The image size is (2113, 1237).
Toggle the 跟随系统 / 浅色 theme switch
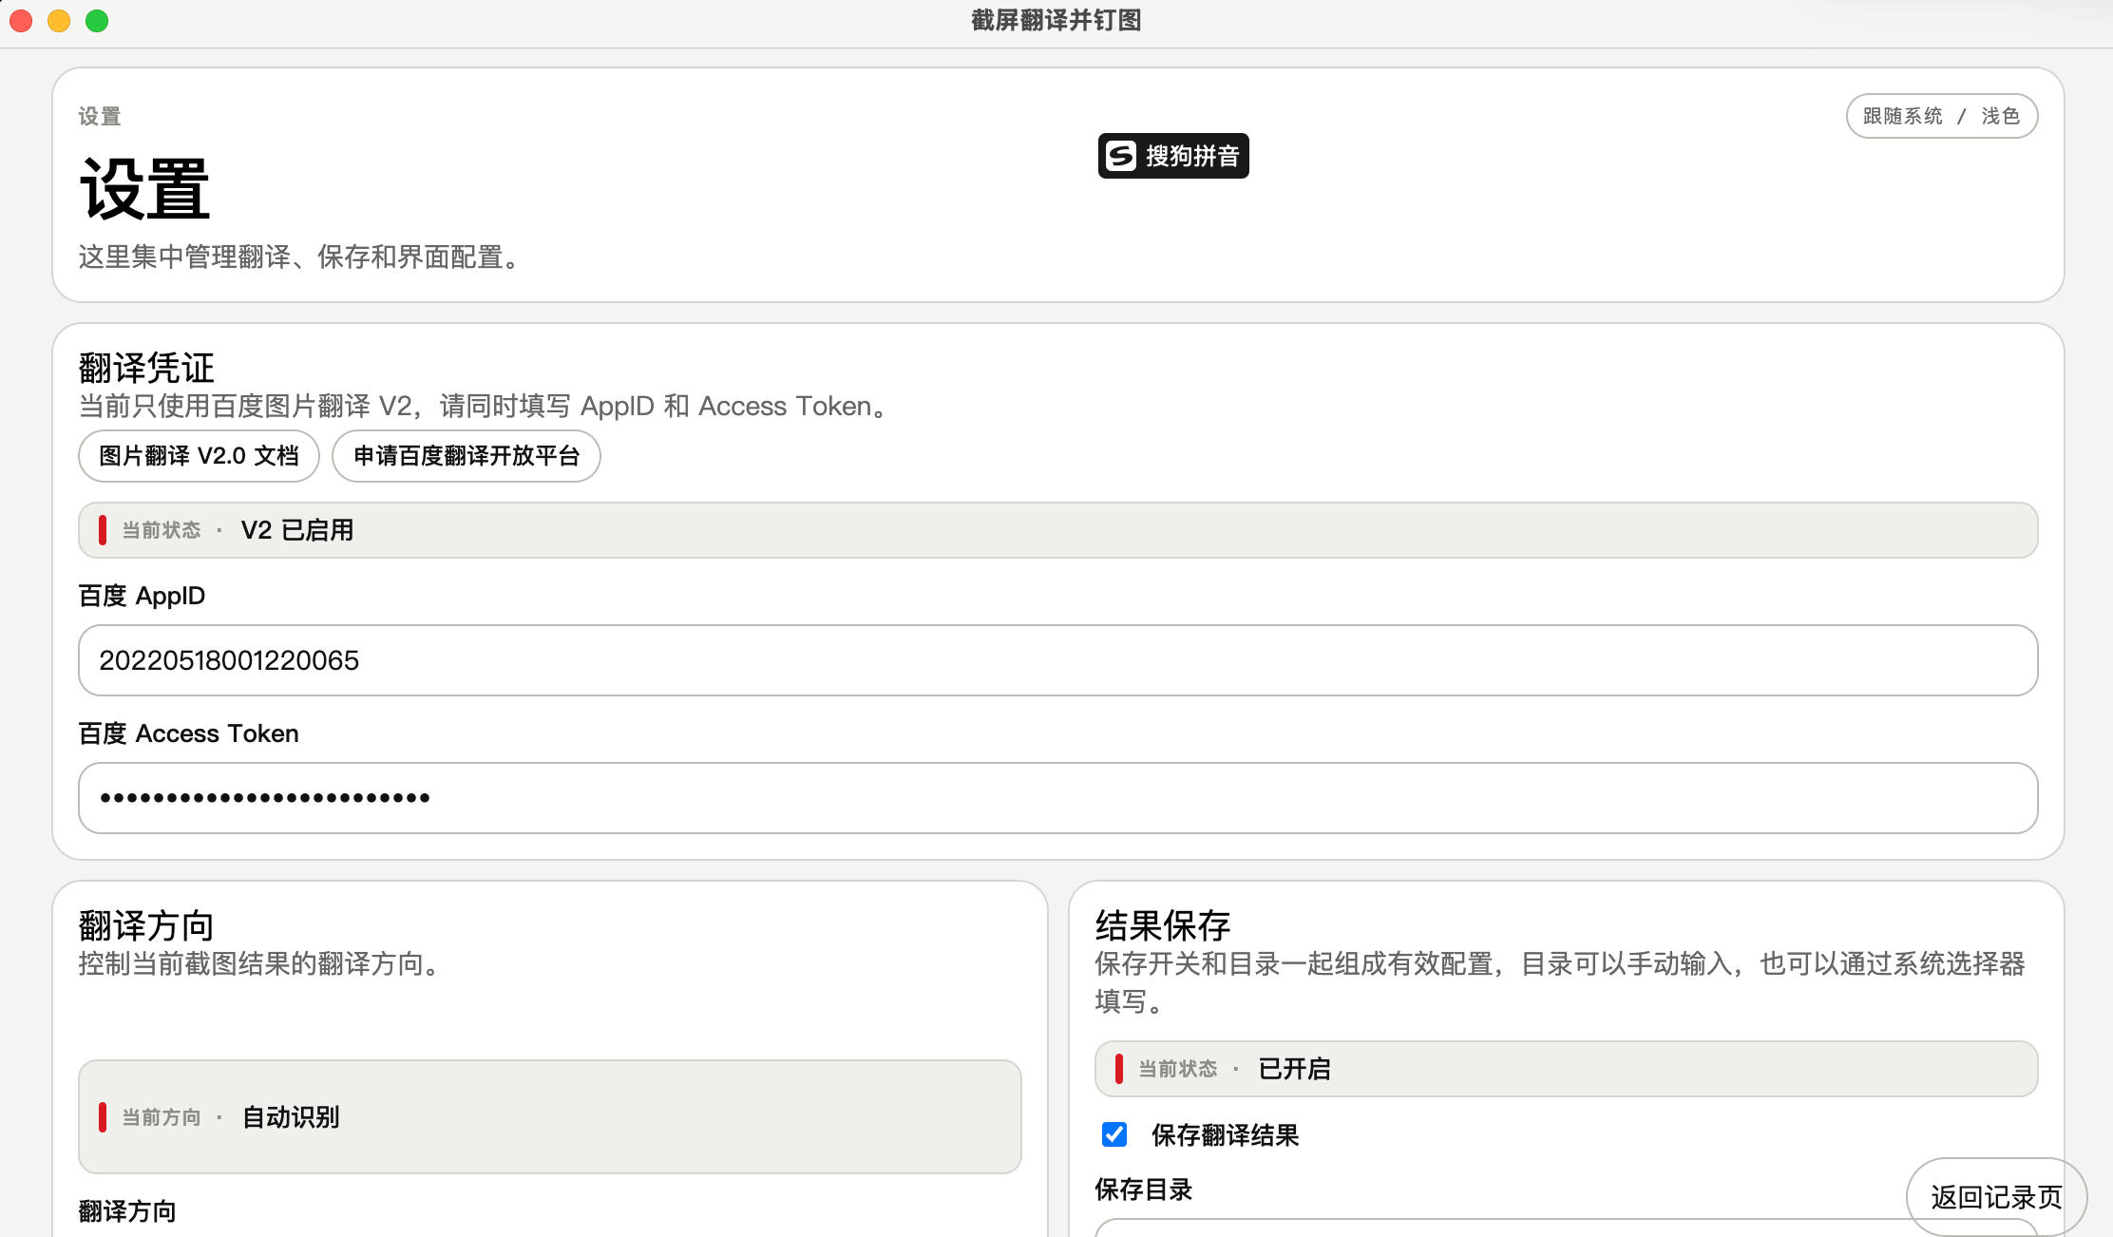coord(1941,116)
